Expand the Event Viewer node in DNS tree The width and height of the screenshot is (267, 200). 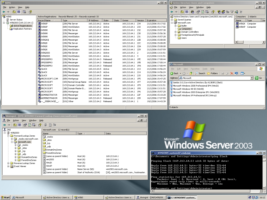tap(8, 166)
